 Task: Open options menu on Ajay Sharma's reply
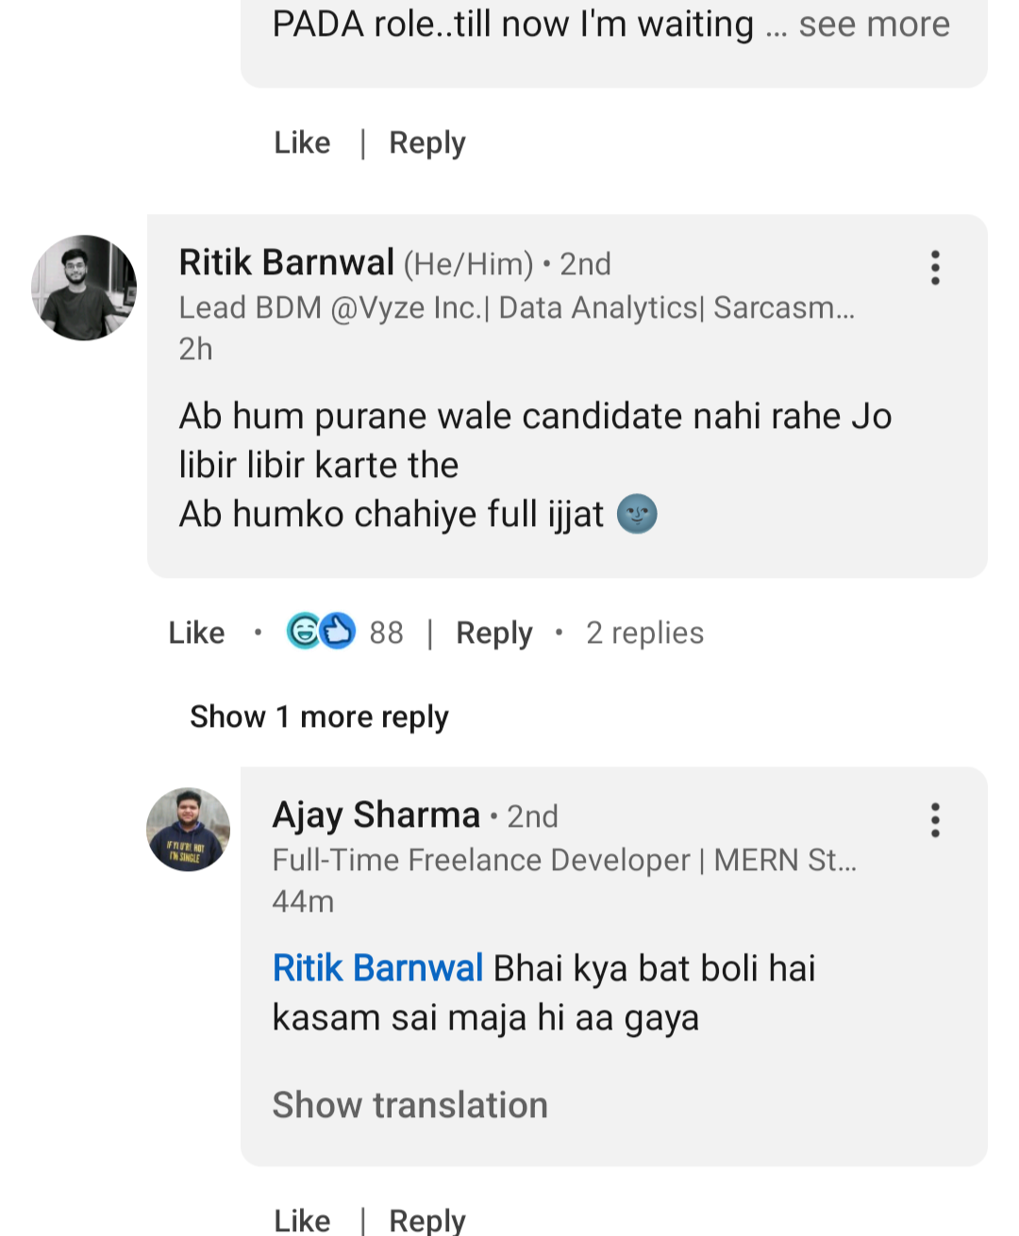point(935,820)
